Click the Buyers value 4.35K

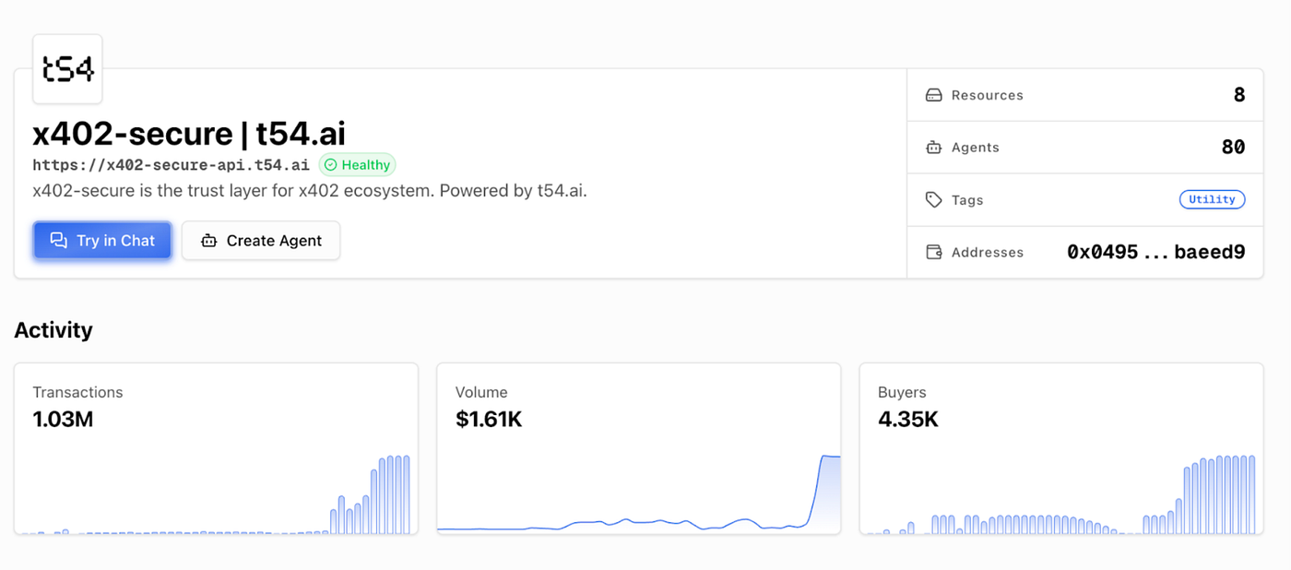908,420
